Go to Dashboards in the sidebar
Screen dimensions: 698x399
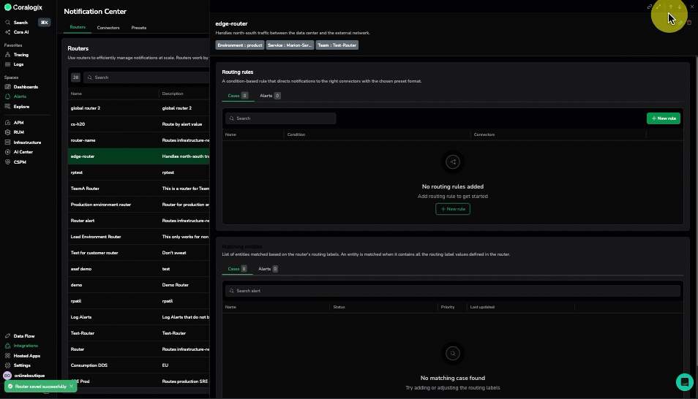[26, 87]
